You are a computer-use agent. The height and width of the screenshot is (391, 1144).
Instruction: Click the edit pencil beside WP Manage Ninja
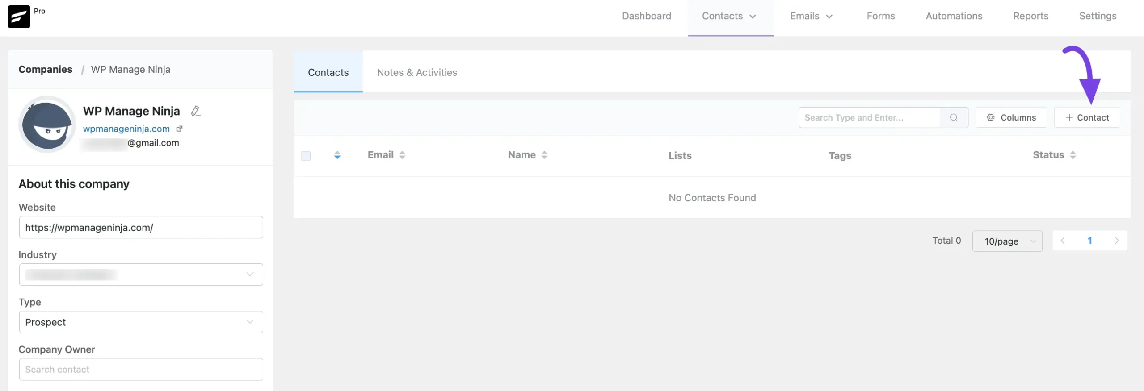pos(196,111)
